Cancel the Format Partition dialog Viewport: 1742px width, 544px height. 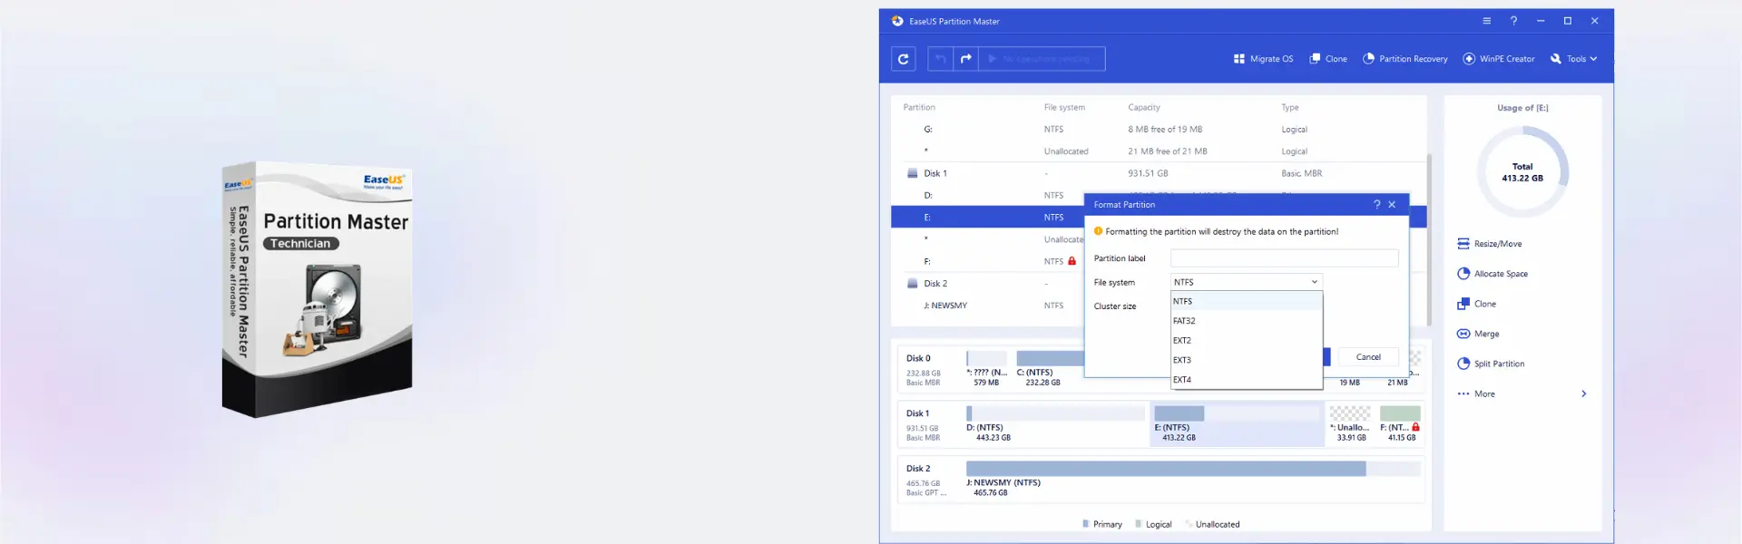[1368, 357]
